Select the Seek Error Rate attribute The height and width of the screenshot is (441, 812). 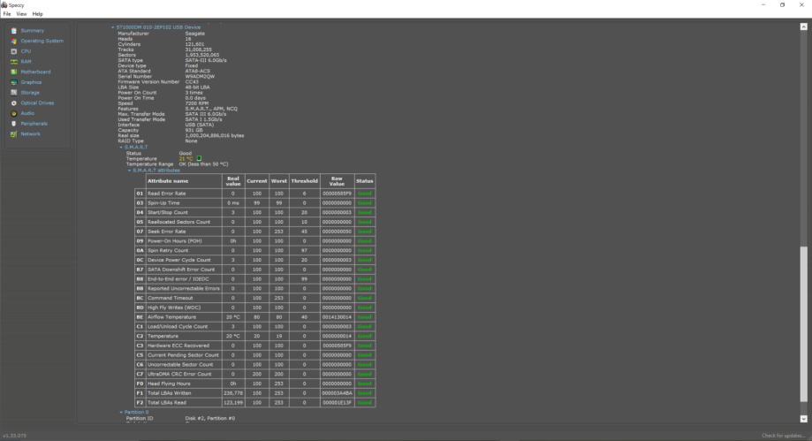pos(166,232)
